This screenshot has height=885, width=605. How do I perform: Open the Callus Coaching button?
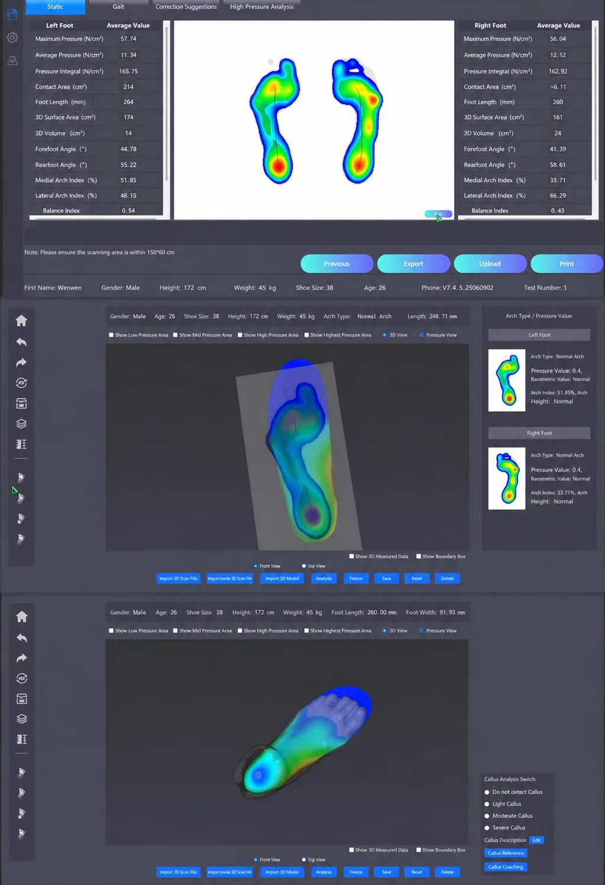[x=506, y=867]
